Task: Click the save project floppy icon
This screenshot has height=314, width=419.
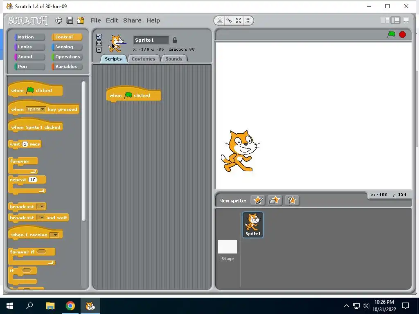Action: [x=70, y=20]
